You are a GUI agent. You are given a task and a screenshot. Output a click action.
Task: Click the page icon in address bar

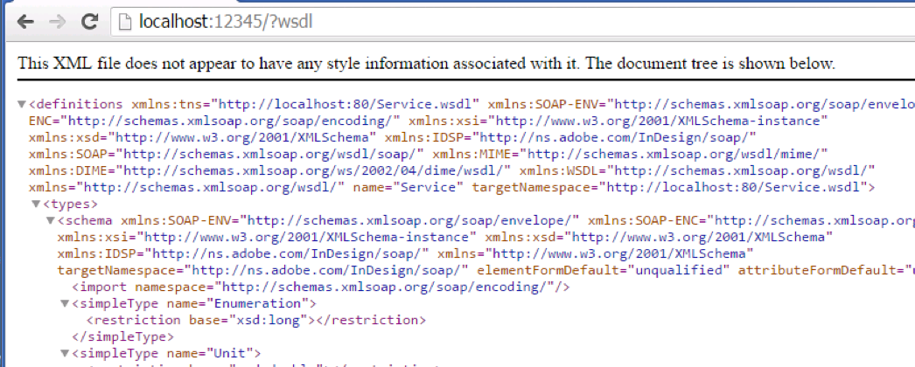point(122,20)
